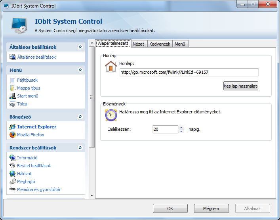
Task: Click the Honlap URL input field
Action: [189, 72]
